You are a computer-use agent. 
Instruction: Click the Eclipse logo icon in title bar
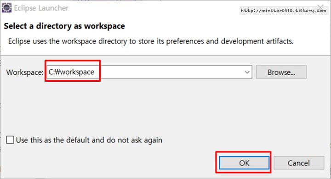click(x=6, y=8)
